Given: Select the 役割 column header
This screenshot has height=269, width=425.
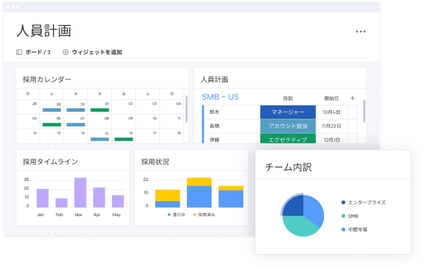Looking at the screenshot, I should coord(288,98).
